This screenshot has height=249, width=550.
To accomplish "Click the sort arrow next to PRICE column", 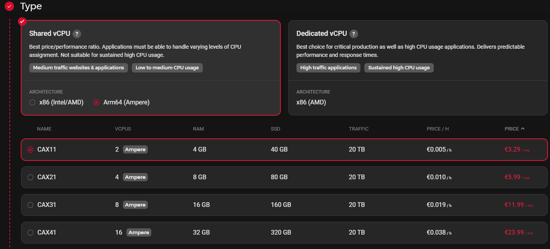I will click(x=523, y=129).
